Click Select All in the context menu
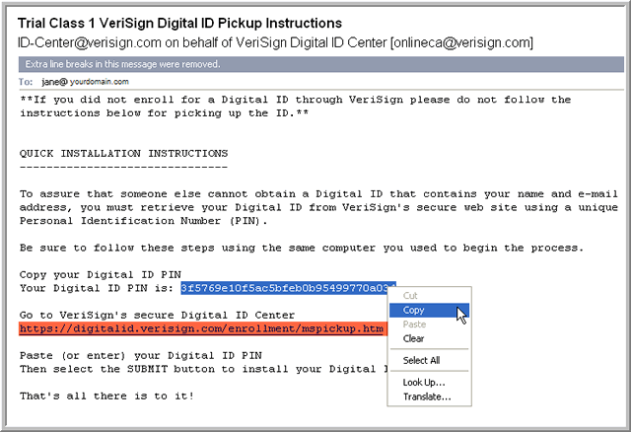631x432 pixels. coord(429,360)
